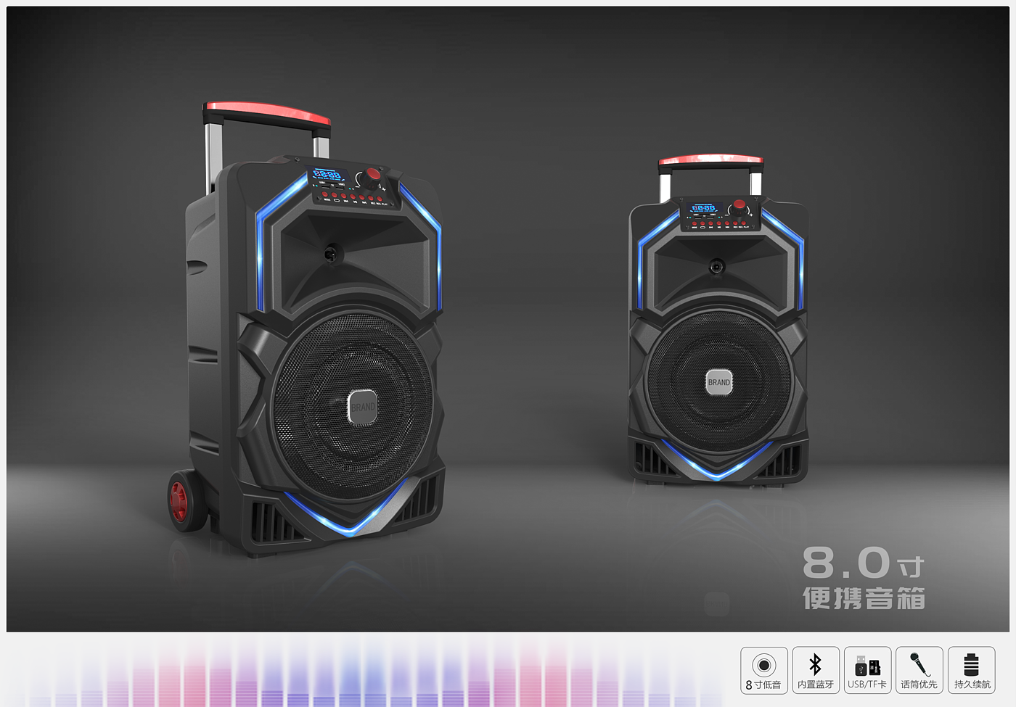Click the blue LED display on right speaker
The image size is (1016, 707).
click(703, 208)
